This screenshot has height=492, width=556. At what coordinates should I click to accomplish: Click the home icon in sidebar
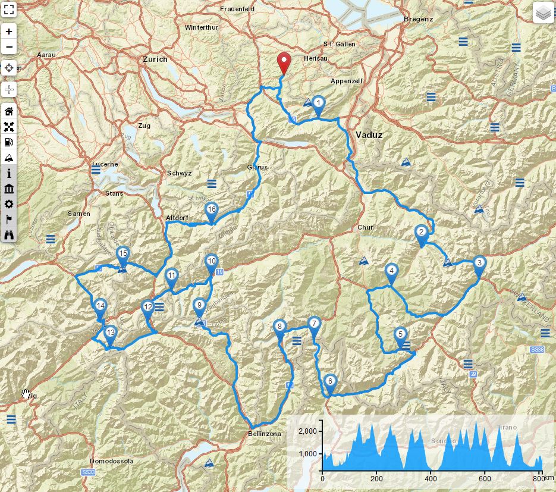(x=9, y=111)
